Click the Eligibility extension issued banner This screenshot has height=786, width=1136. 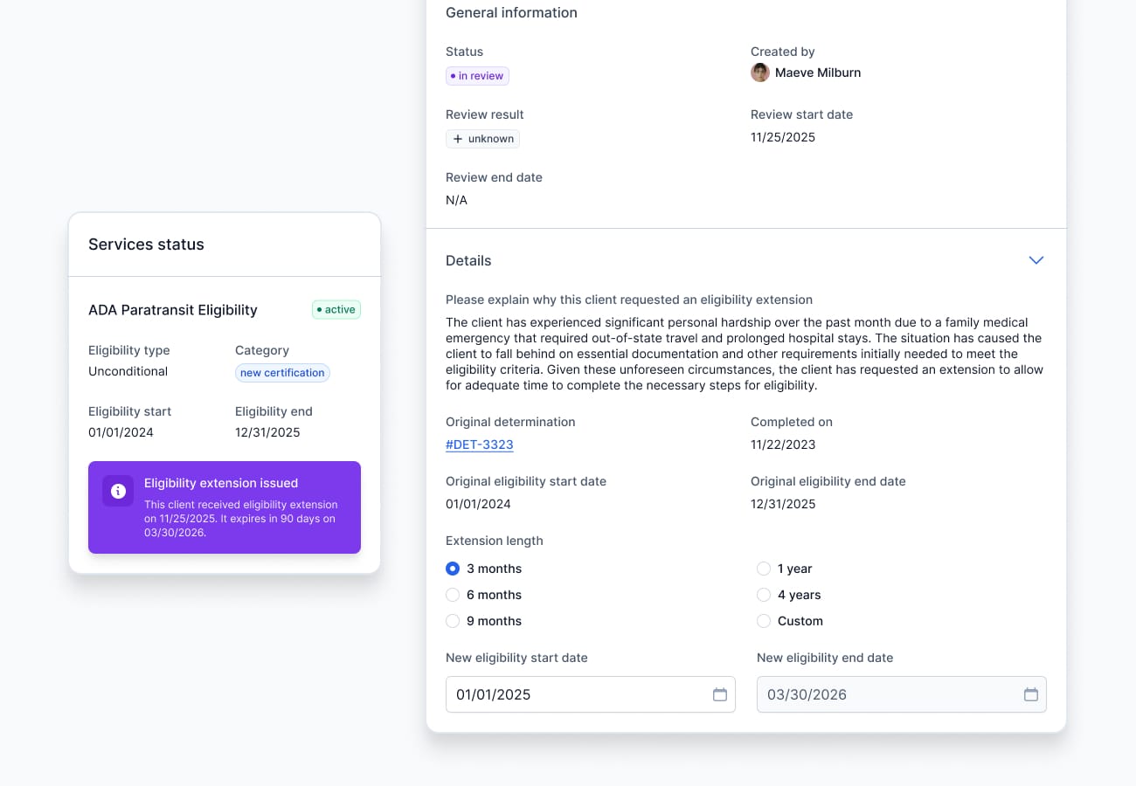[x=225, y=507]
